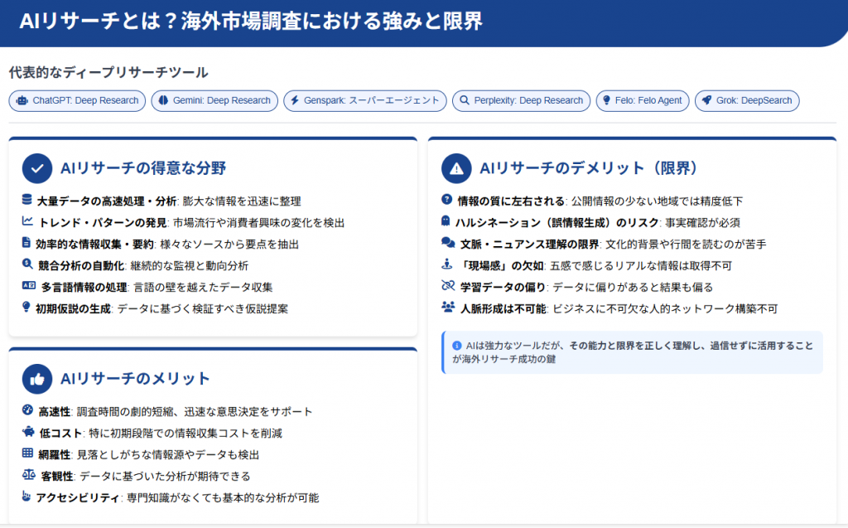The height and width of the screenshot is (528, 848).
Task: Click the lightning bolt icon in the Genspark pill
Action: [295, 100]
